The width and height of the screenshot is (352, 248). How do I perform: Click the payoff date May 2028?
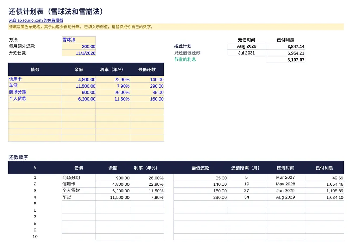point(285,184)
